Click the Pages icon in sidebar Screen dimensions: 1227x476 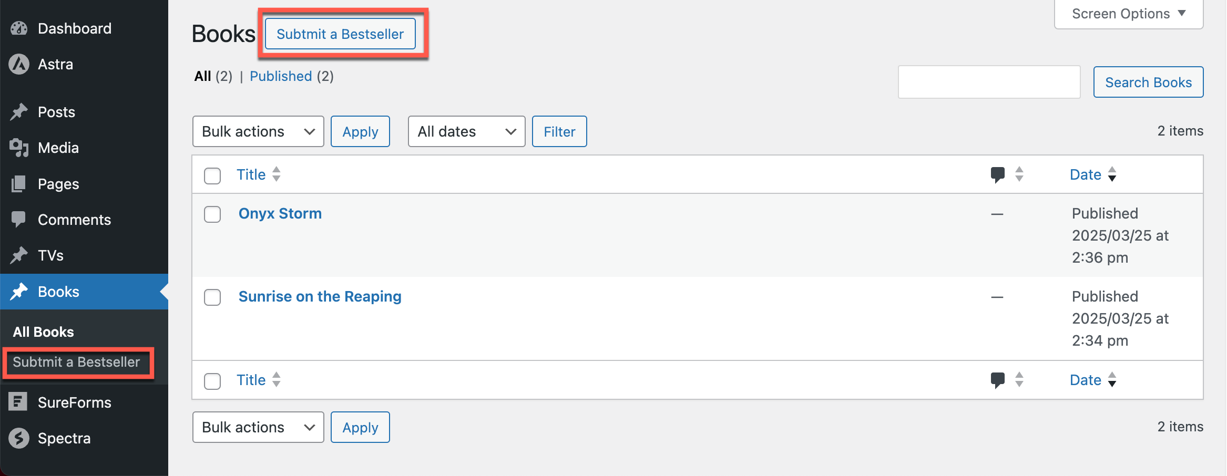pos(18,184)
